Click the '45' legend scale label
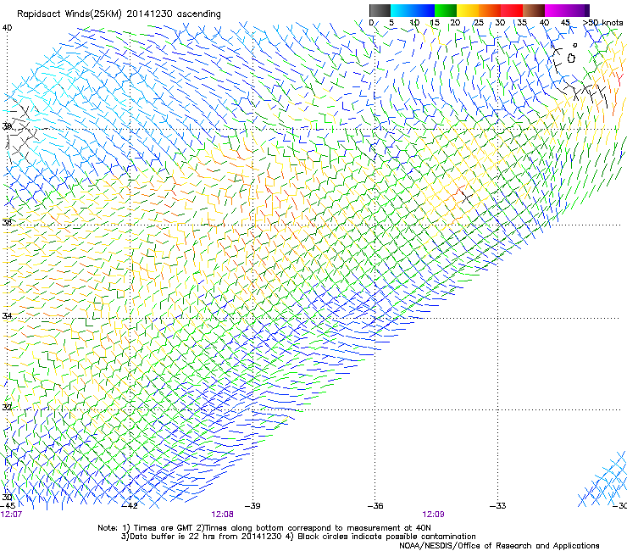This screenshot has width=627, height=551. coord(565,23)
